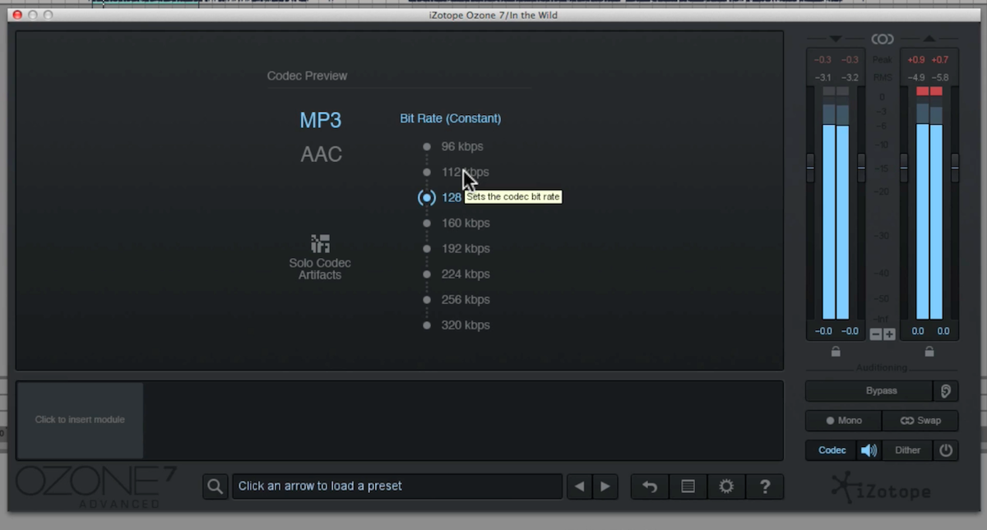The image size is (987, 530).
Task: Click the Dither button
Action: 907,450
